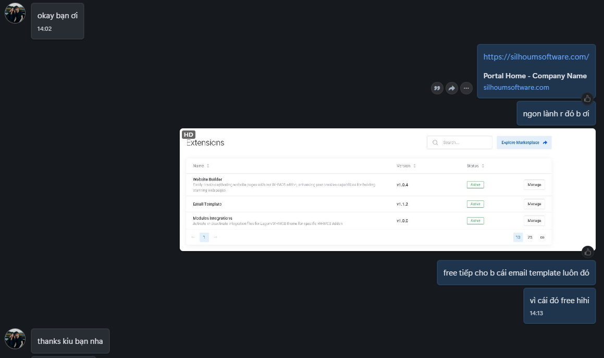Click the thumbs-up icon on the link preview message

pos(587,99)
